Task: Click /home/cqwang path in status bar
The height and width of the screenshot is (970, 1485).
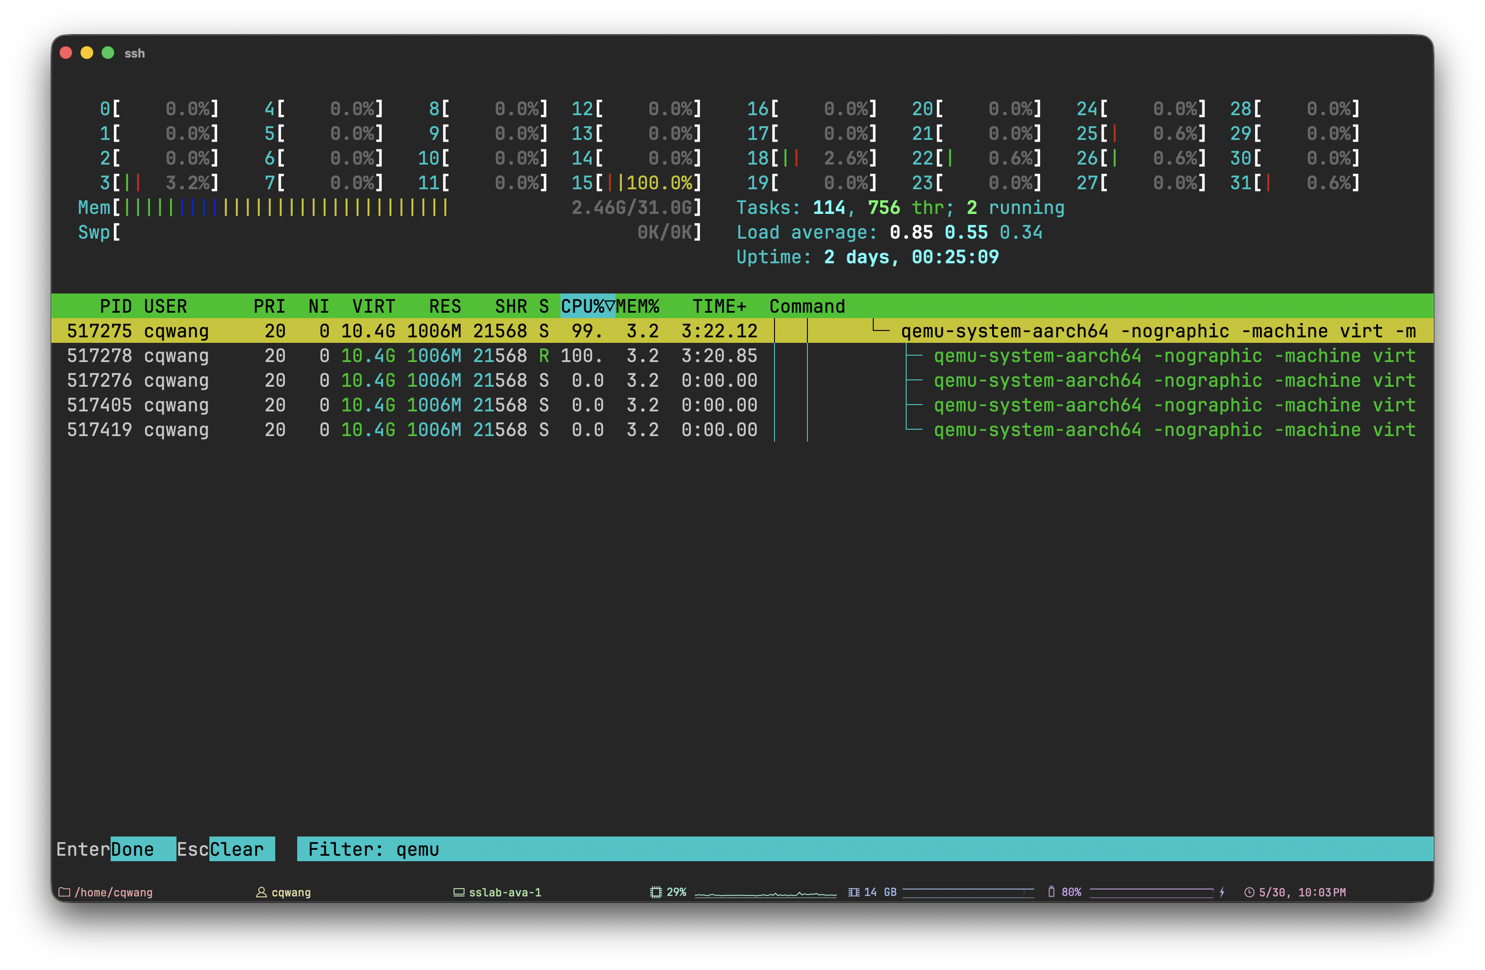Action: coord(113,892)
